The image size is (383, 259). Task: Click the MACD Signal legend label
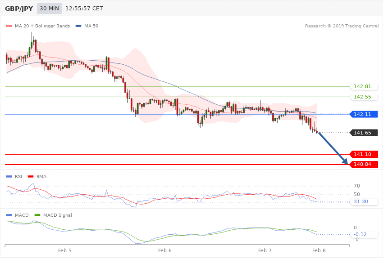(58, 215)
